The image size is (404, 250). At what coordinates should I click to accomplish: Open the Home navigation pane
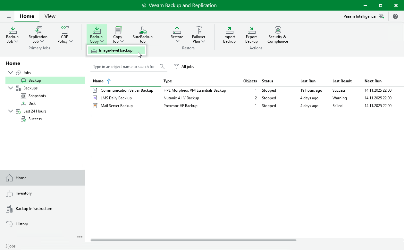[43, 178]
